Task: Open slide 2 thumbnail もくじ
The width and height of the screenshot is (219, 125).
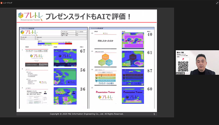Action: 37,77
